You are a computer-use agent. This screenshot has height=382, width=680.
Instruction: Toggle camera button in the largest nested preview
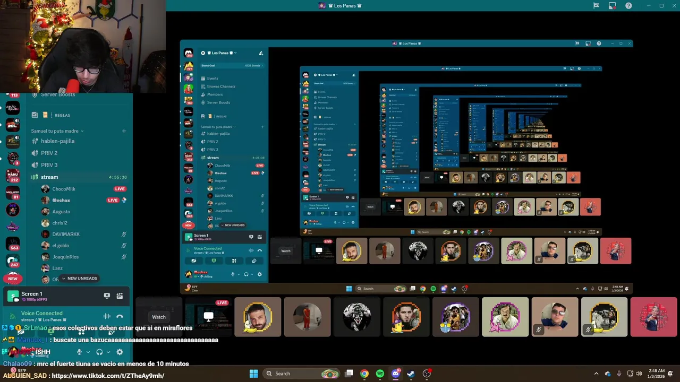193,261
